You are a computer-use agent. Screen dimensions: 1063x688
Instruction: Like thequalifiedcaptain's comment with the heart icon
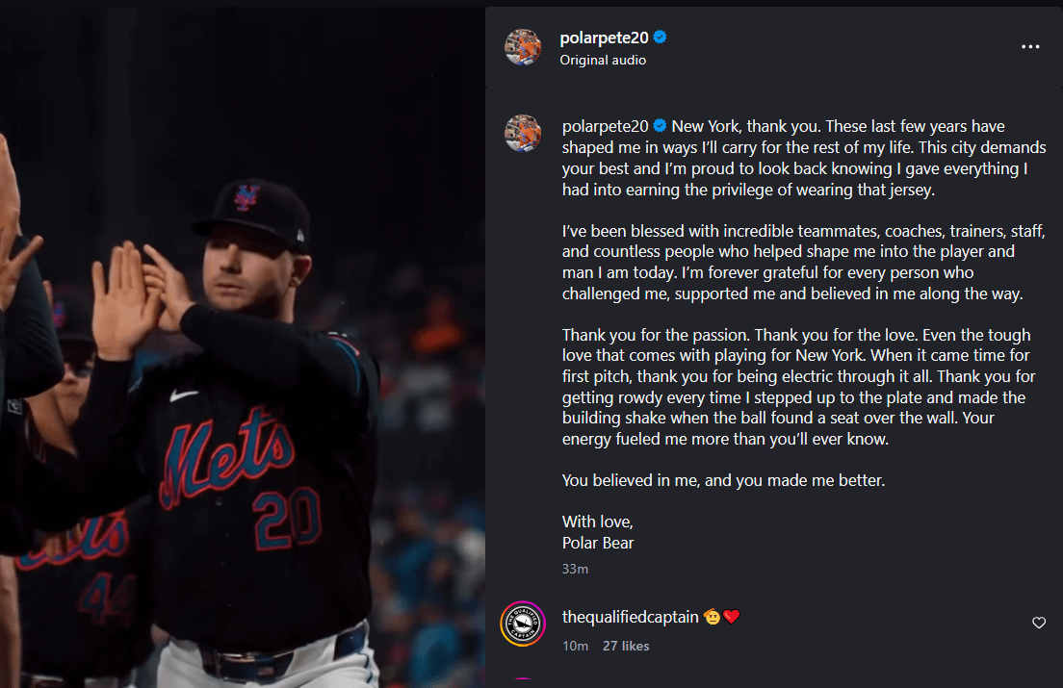[x=1039, y=623]
